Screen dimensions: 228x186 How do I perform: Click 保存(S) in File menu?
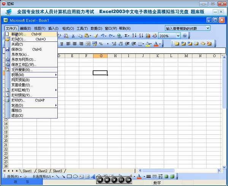[x=31, y=49]
